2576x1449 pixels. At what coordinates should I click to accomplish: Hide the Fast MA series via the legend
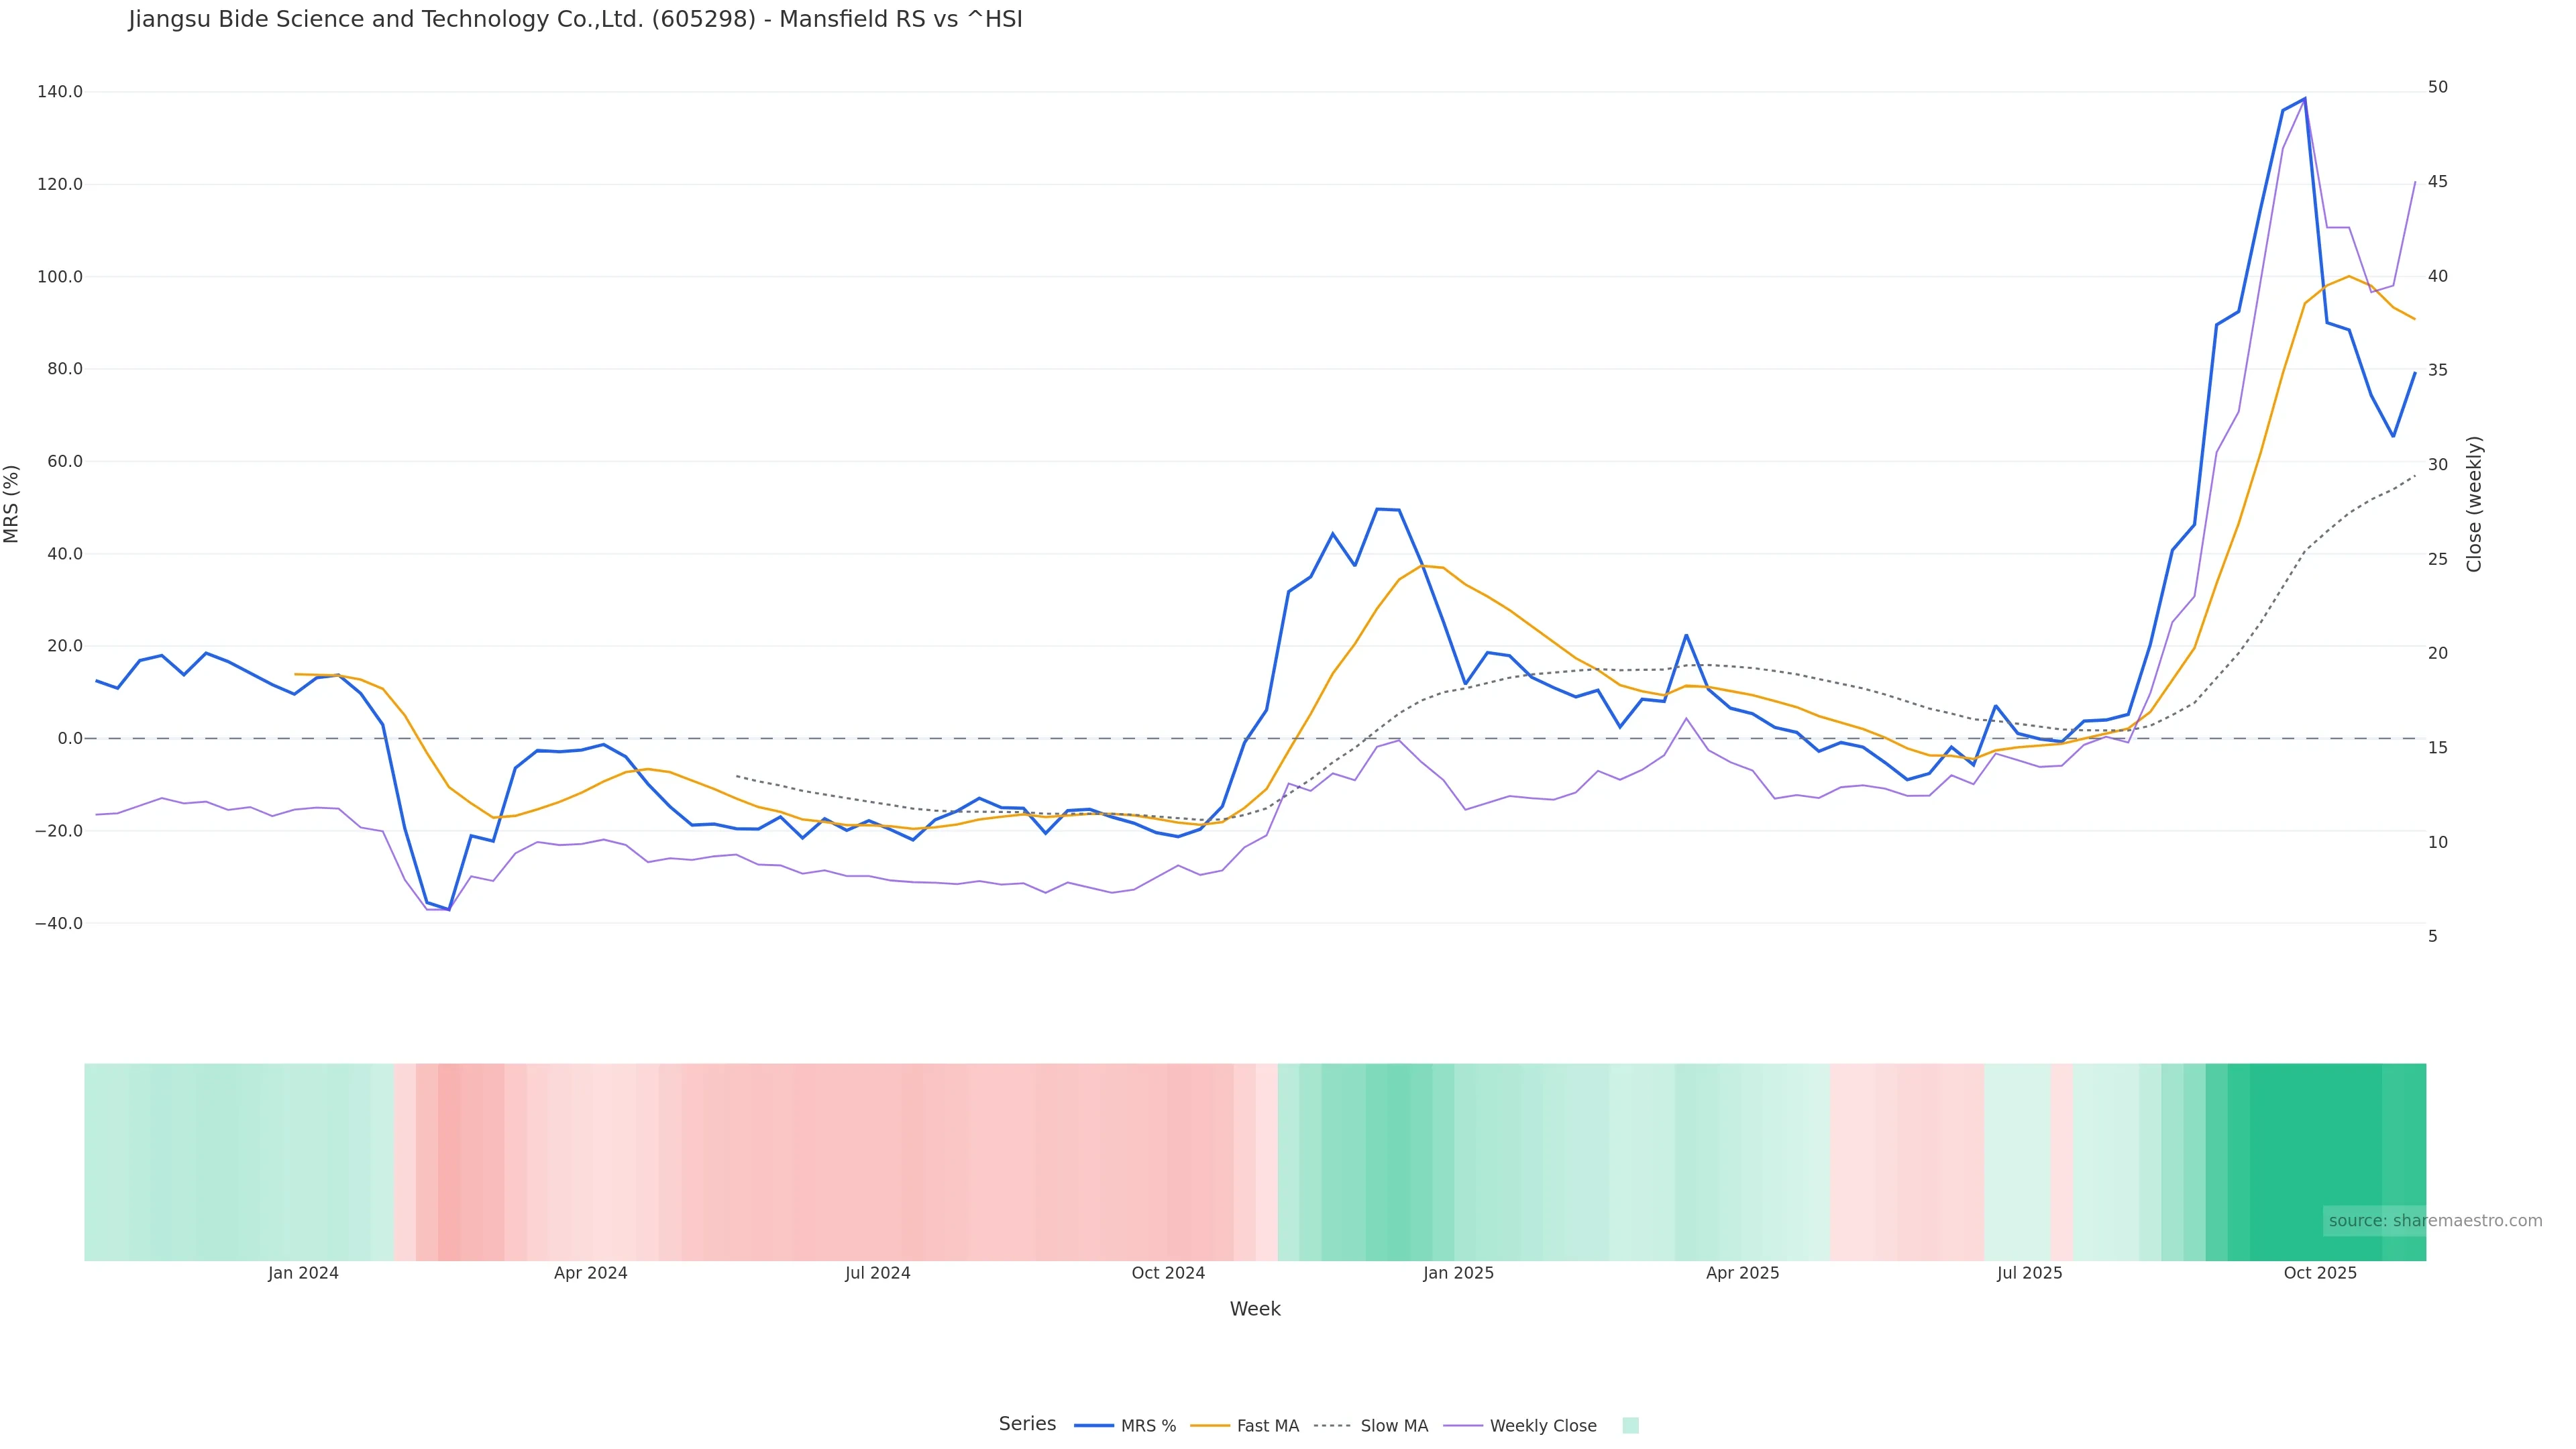(x=1245, y=1426)
